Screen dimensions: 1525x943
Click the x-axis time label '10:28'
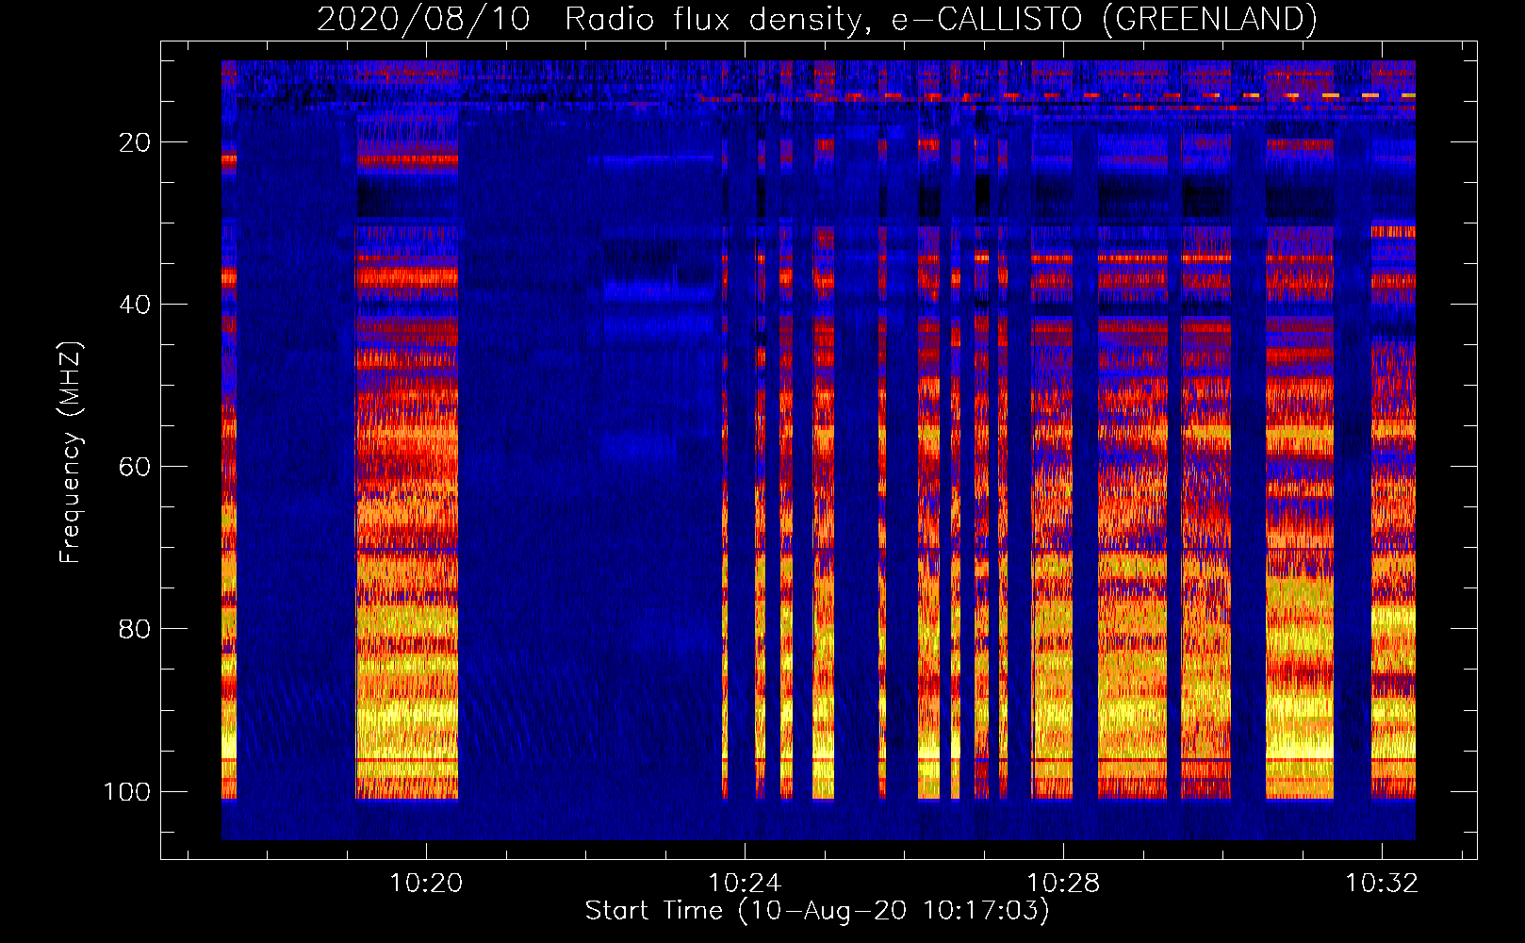1063,884
